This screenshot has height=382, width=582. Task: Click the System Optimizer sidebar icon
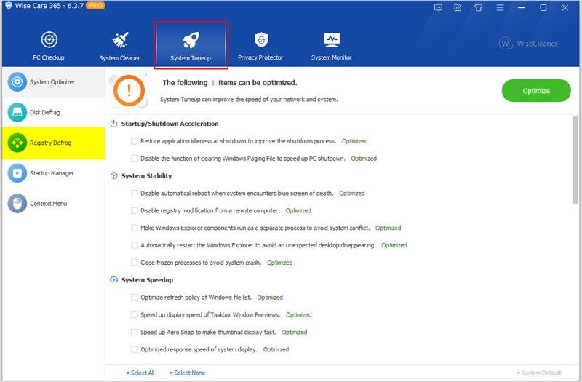(x=17, y=81)
